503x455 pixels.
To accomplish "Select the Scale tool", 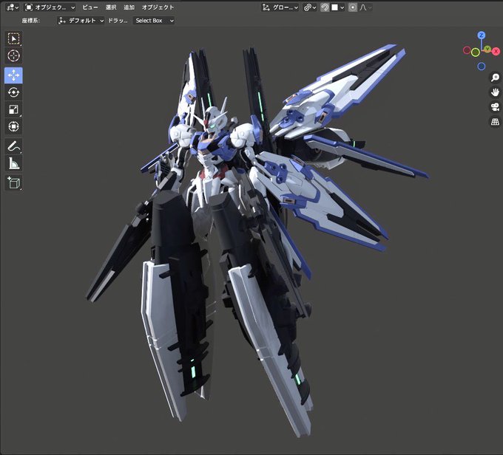I will tap(13, 109).
